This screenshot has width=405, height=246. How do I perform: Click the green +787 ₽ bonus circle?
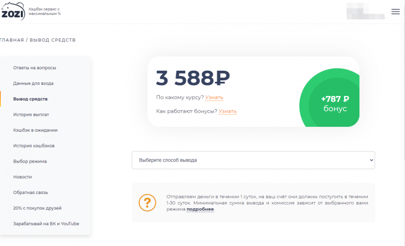coord(335,104)
